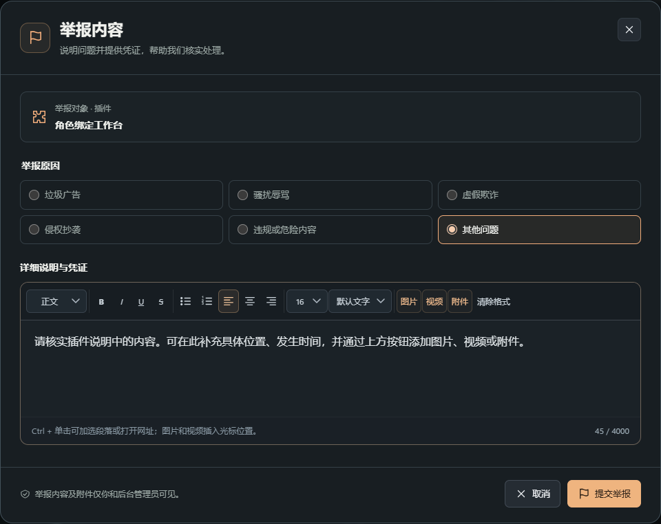Screen dimensions: 661x524
Task: Insert a video via 视频 button
Action: tap(434, 301)
